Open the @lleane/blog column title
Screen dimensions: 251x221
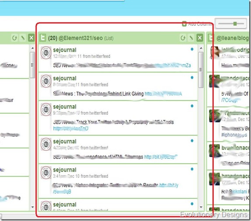click(x=233, y=38)
